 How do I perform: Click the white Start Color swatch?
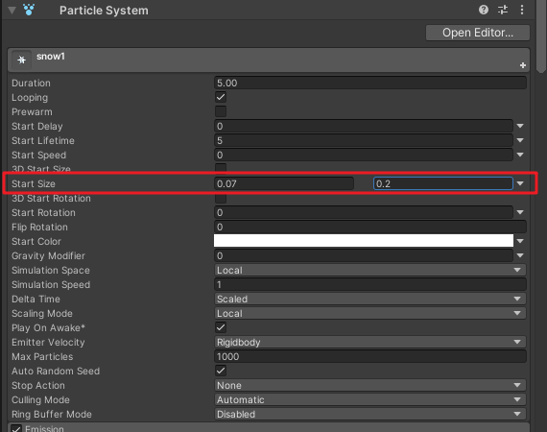[x=364, y=241]
